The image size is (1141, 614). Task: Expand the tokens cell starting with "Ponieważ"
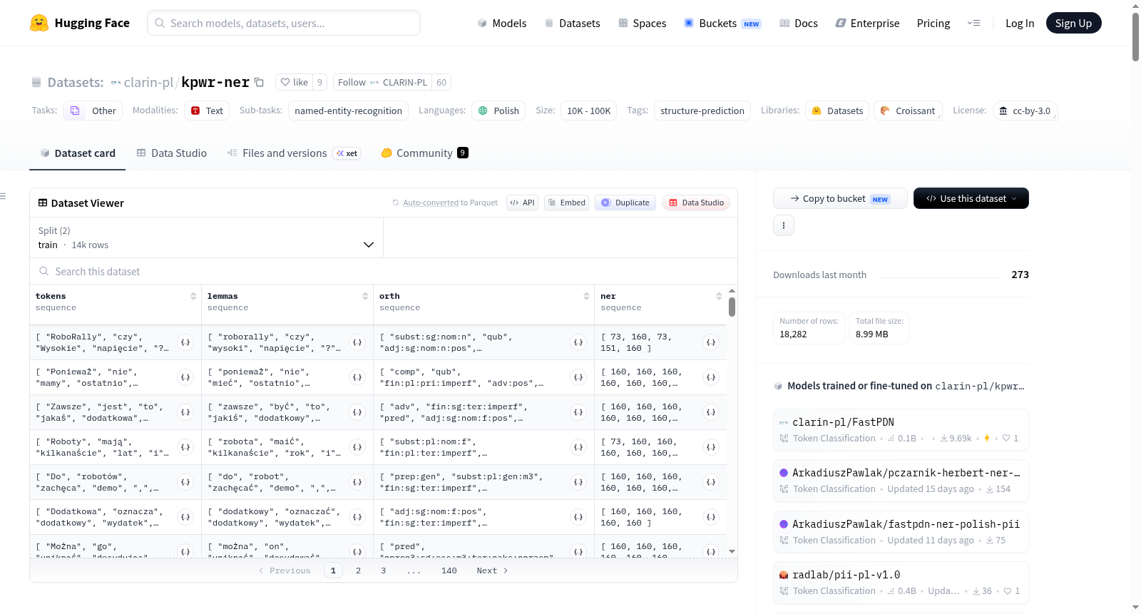click(x=185, y=377)
